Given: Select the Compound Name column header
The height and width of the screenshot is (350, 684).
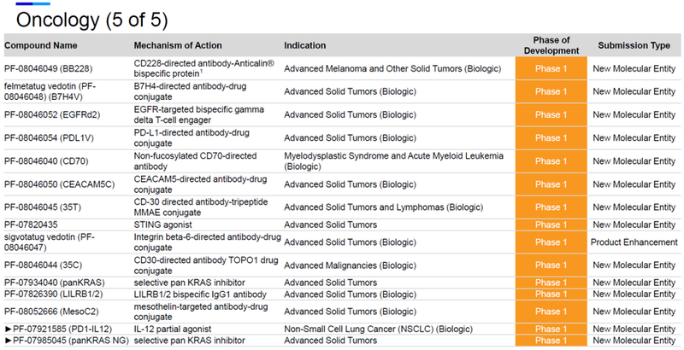Looking at the screenshot, I should point(41,45).
